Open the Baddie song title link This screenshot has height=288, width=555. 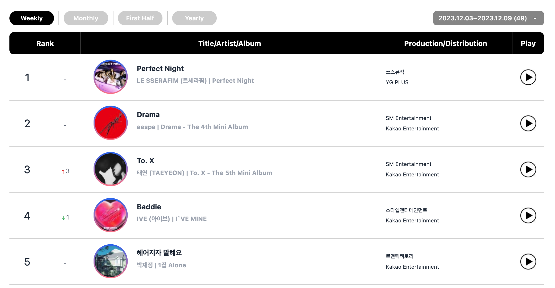point(149,207)
